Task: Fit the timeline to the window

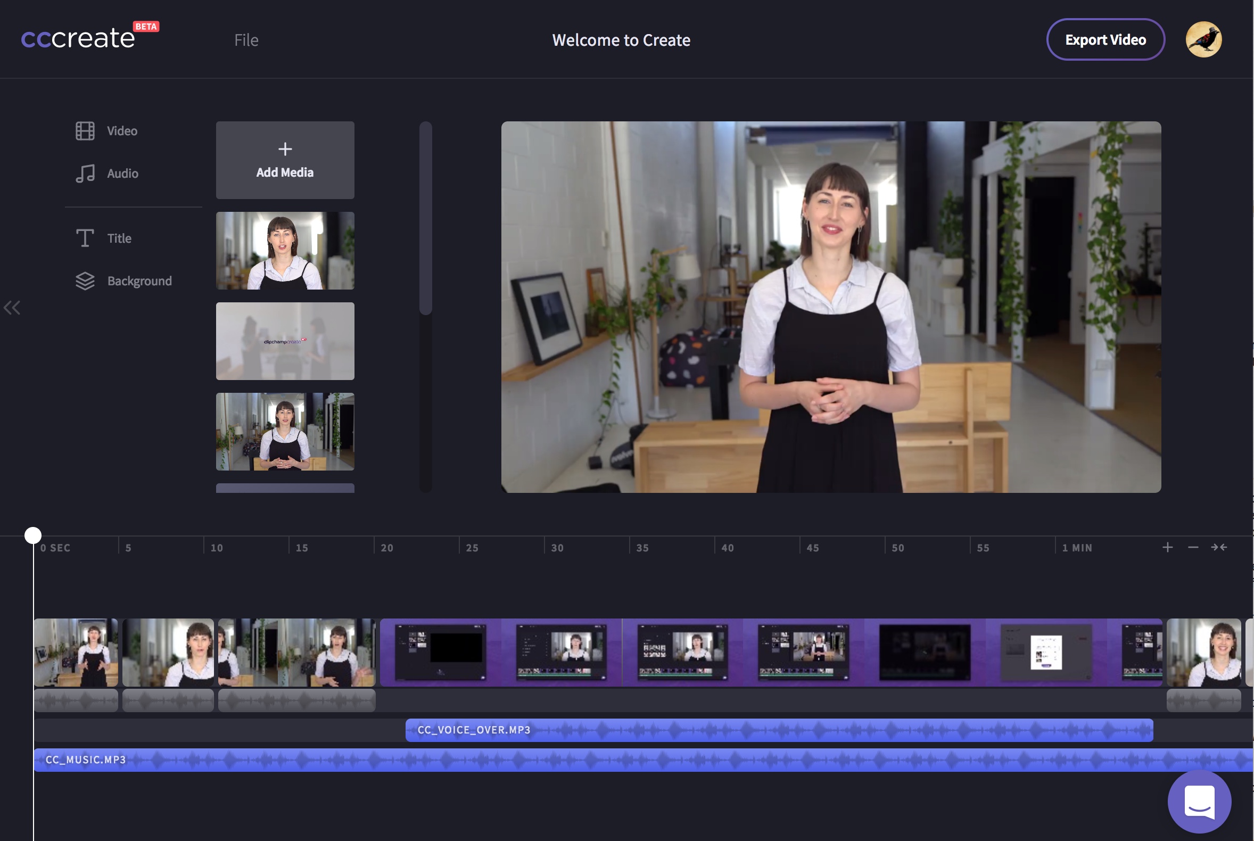Action: coord(1218,547)
